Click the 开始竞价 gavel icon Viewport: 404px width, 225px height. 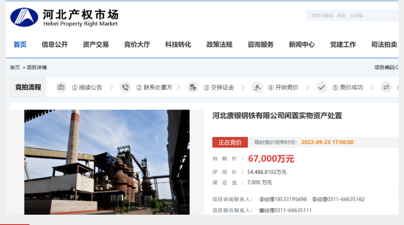click(257, 87)
